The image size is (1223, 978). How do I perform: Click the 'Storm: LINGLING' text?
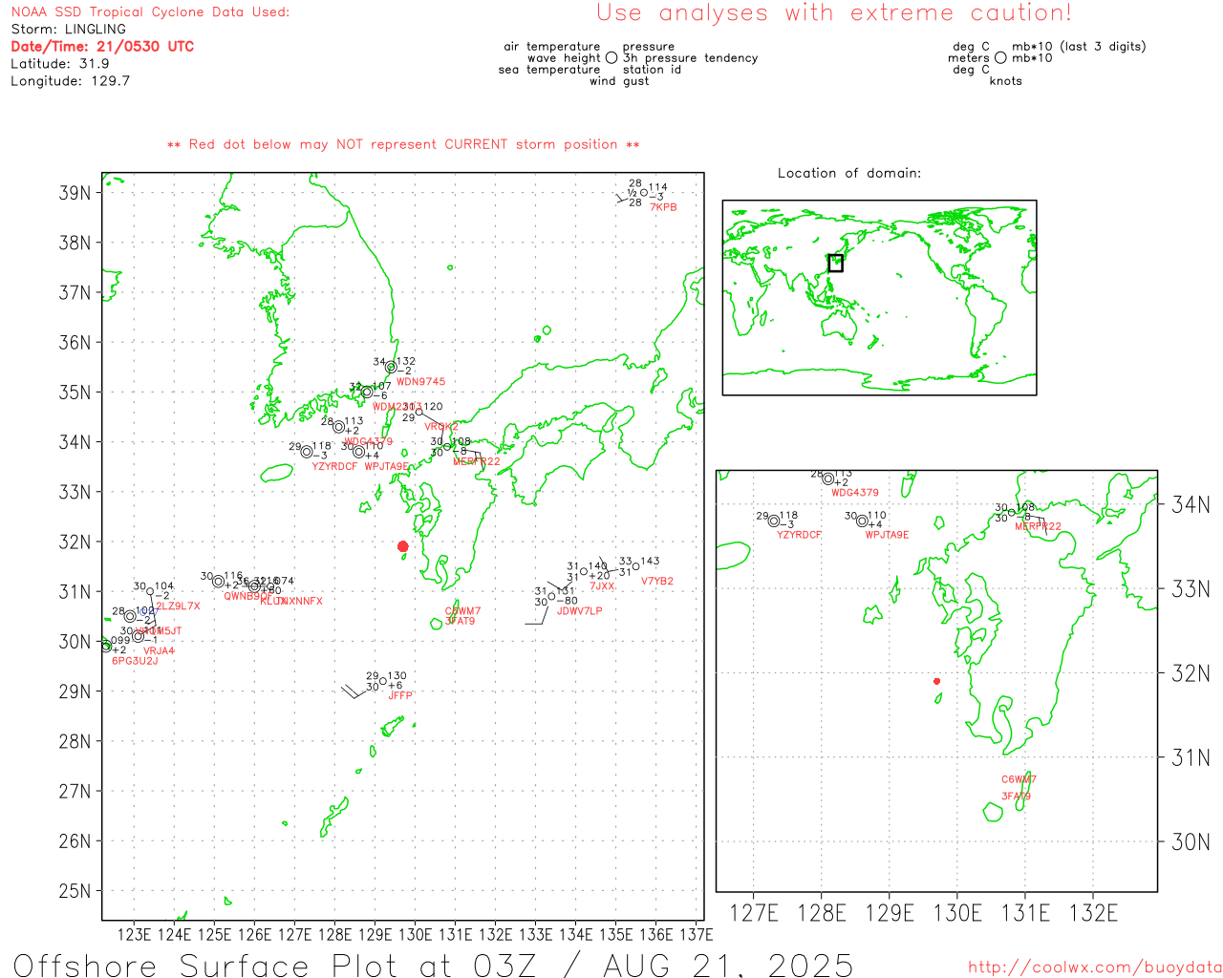68,30
